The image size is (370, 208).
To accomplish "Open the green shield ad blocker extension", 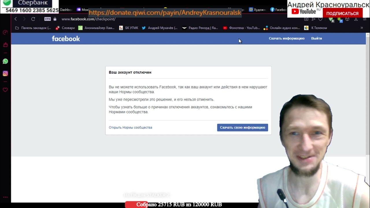I will click(331, 20).
